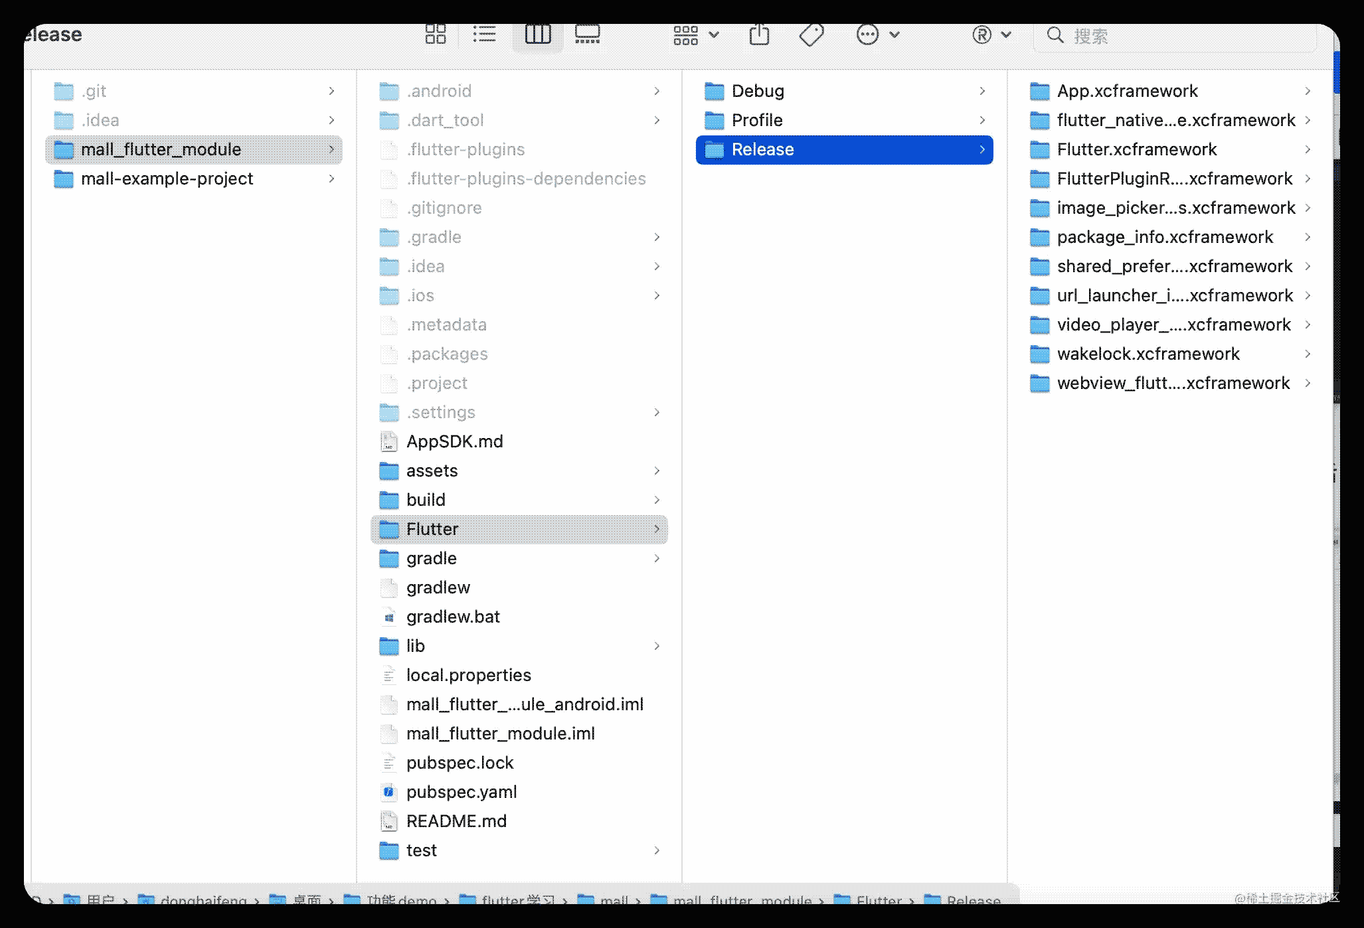
Task: Select mall_flutter_…ule_android.iml file
Action: tap(519, 704)
